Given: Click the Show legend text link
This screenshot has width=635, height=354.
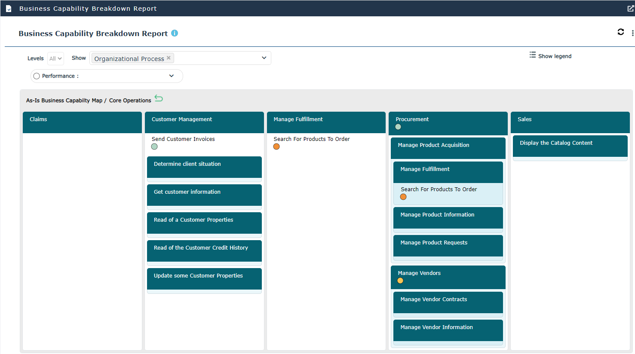Looking at the screenshot, I should pyautogui.click(x=555, y=56).
